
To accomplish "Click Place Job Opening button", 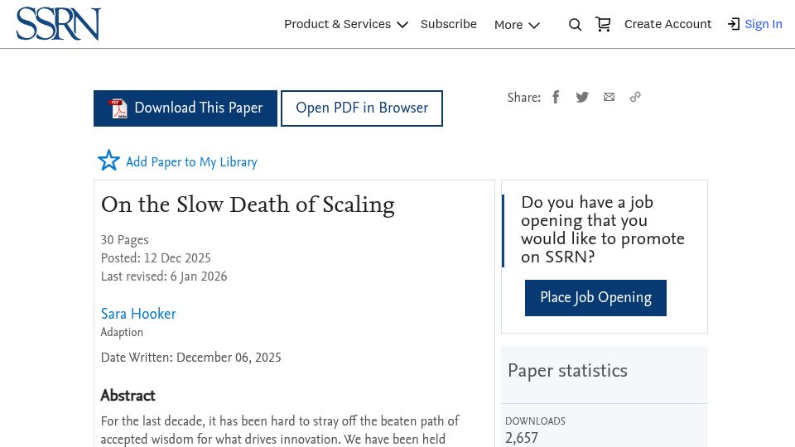I will [x=595, y=298].
